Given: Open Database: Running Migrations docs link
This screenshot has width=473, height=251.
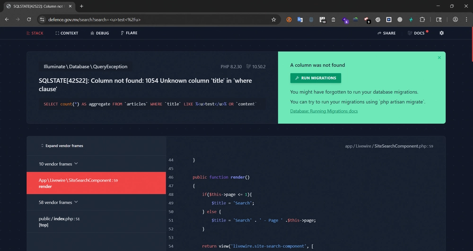Looking at the screenshot, I should click(324, 111).
